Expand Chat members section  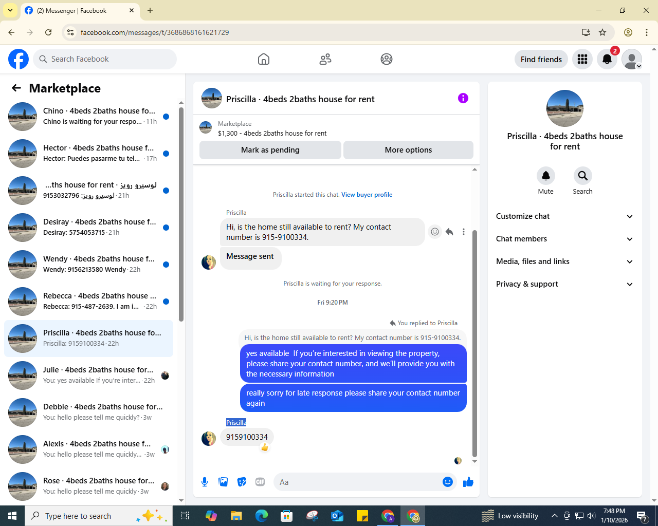pyautogui.click(x=564, y=239)
